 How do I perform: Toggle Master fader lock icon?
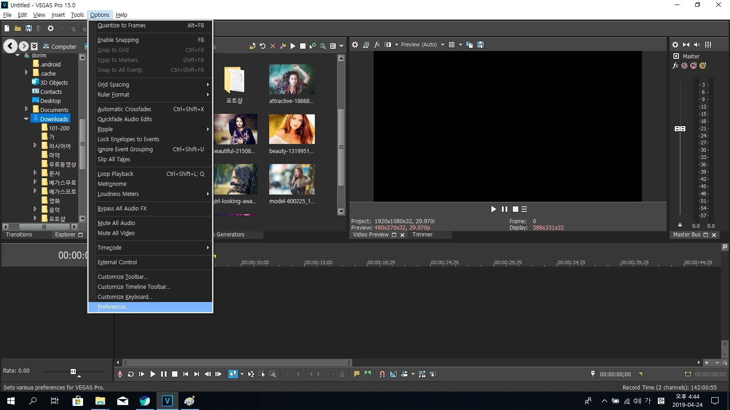pyautogui.click(x=680, y=225)
